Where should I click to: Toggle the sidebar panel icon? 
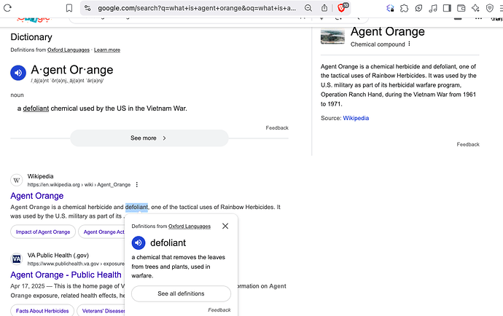click(447, 8)
